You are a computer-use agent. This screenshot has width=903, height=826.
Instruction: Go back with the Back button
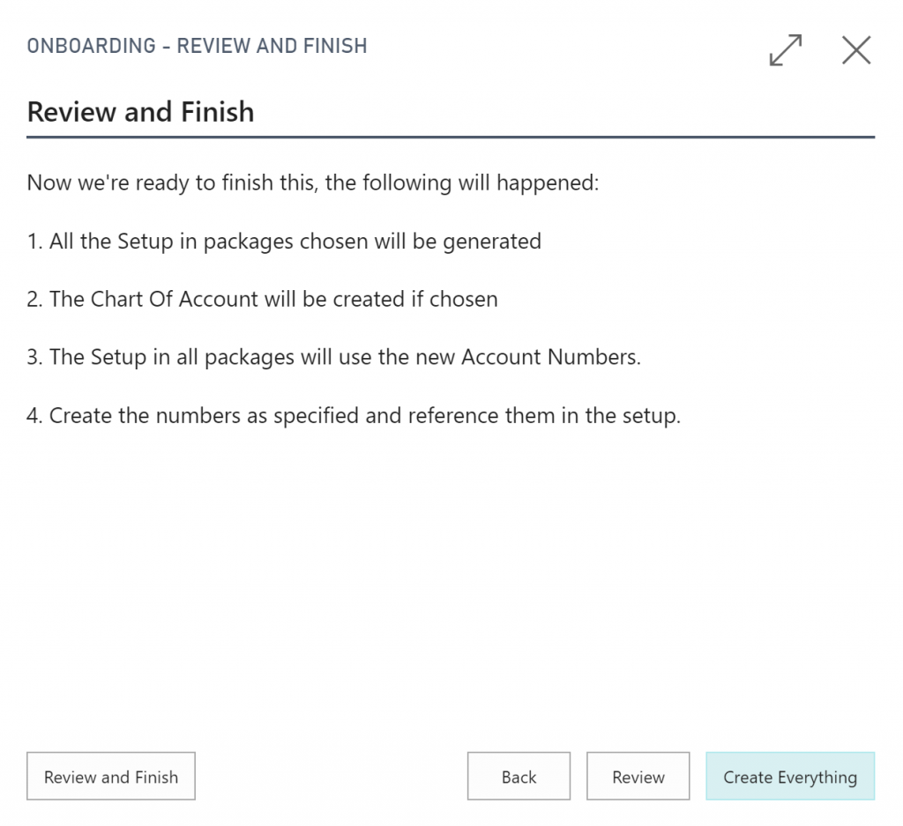click(519, 777)
